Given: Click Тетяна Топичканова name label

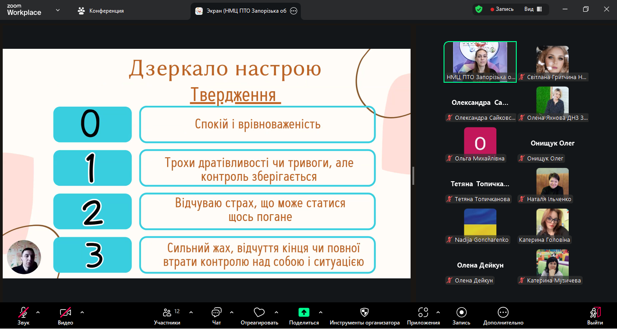Looking at the screenshot, I should tap(482, 199).
